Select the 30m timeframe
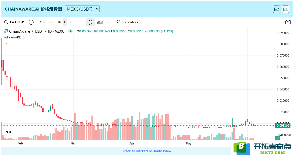Viewport: 294px width, 156px height. (51, 22)
